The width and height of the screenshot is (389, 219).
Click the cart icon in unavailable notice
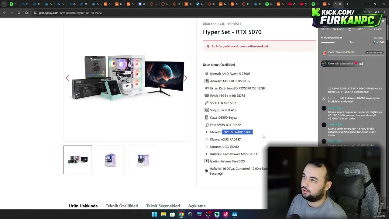pyautogui.click(x=208, y=46)
